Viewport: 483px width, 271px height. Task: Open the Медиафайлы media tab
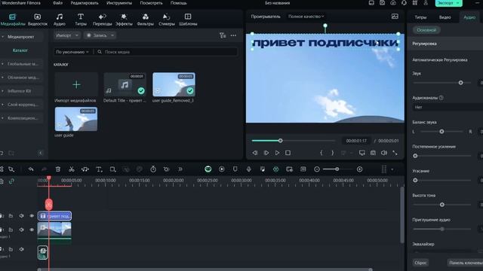point(12,20)
